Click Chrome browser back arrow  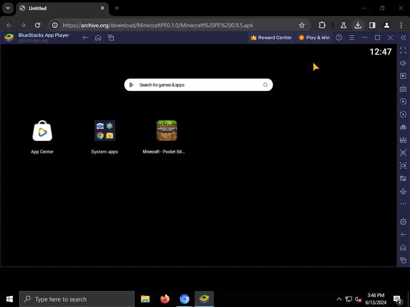[x=9, y=25]
